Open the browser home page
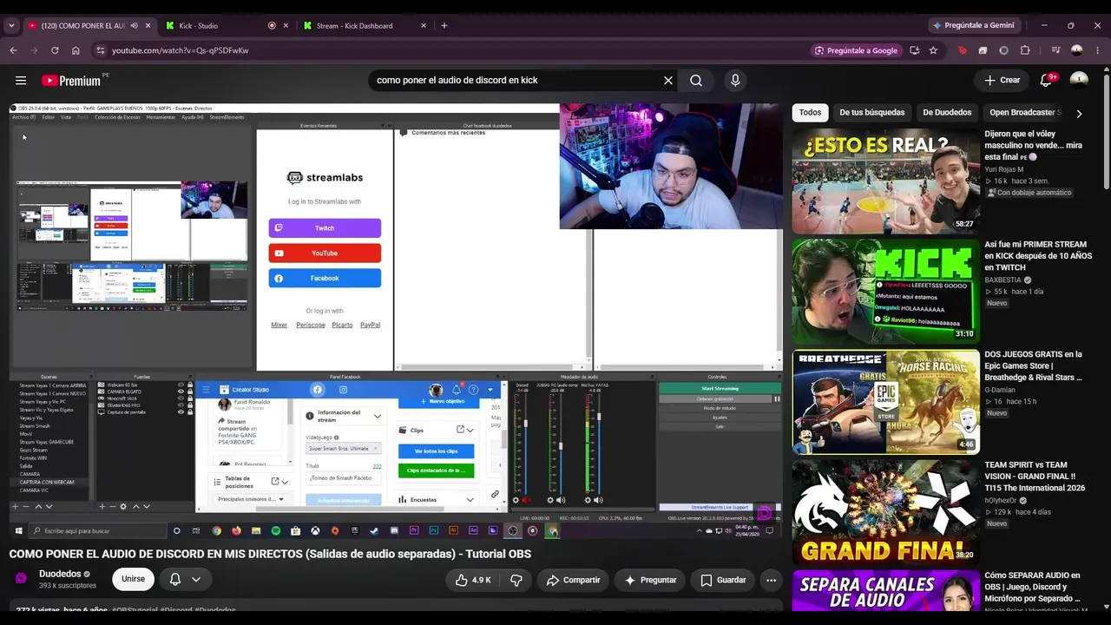Screen dimensions: 1111x625 point(76,50)
